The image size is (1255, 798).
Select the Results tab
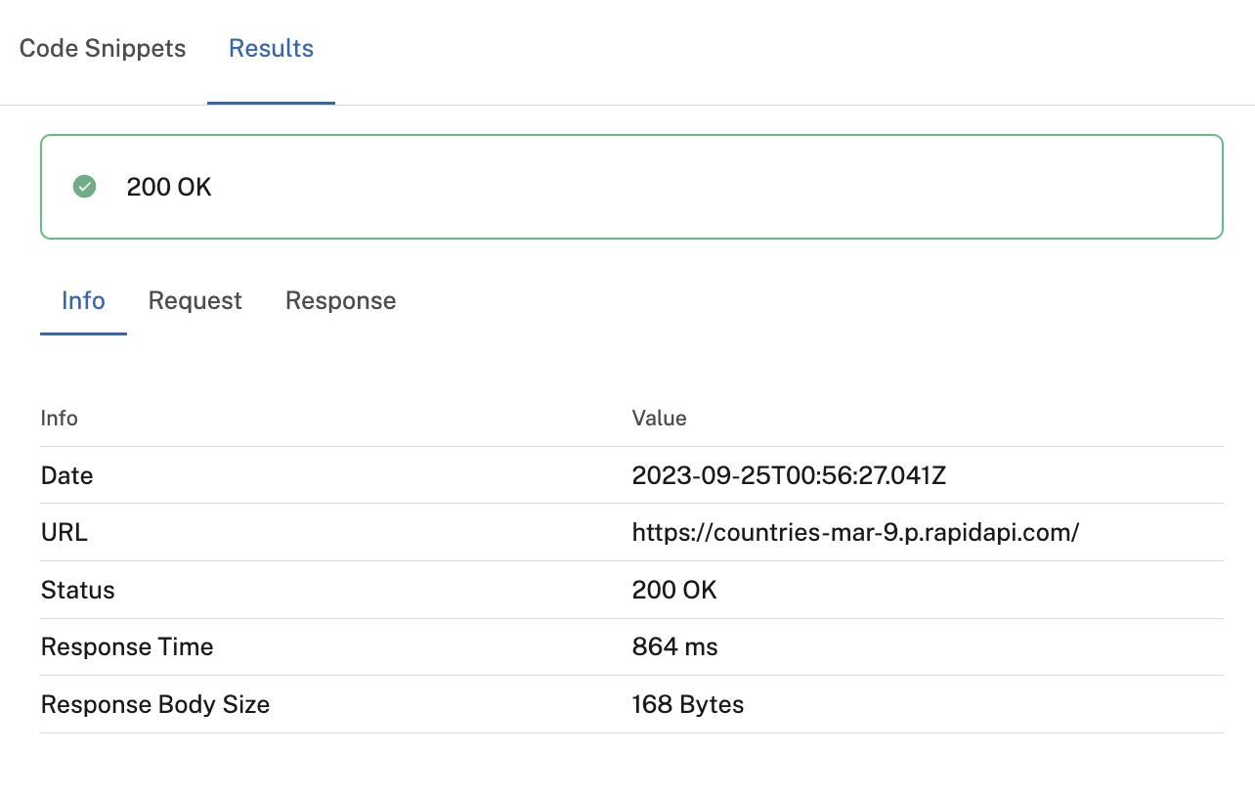pos(271,49)
